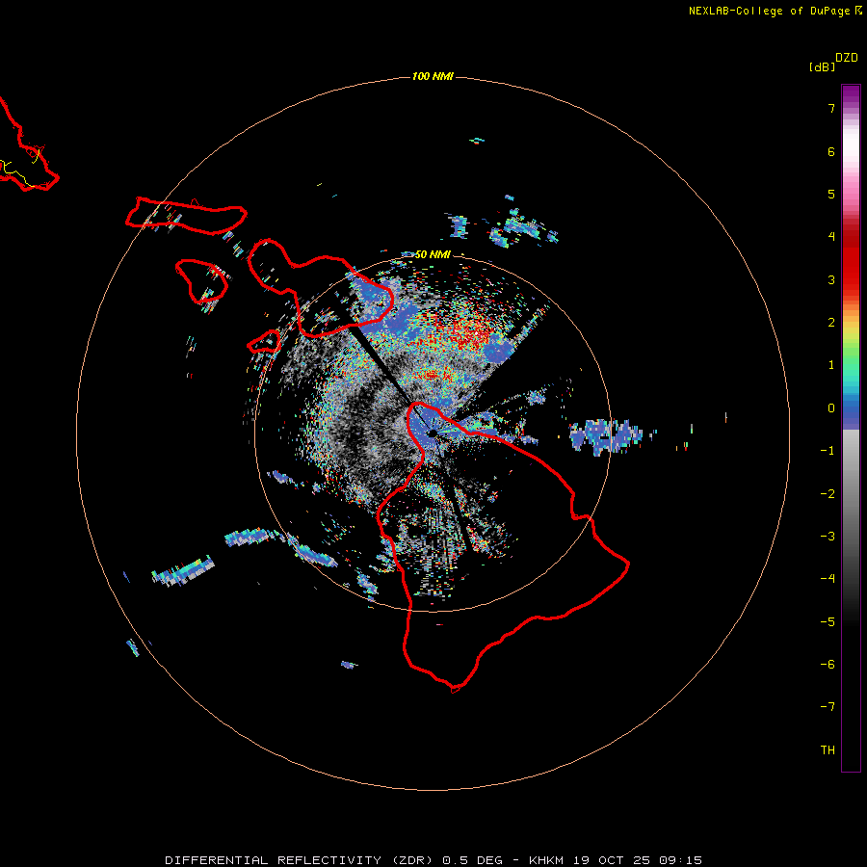Click the -2 value on the color scale
867x867 pixels.
[828, 494]
